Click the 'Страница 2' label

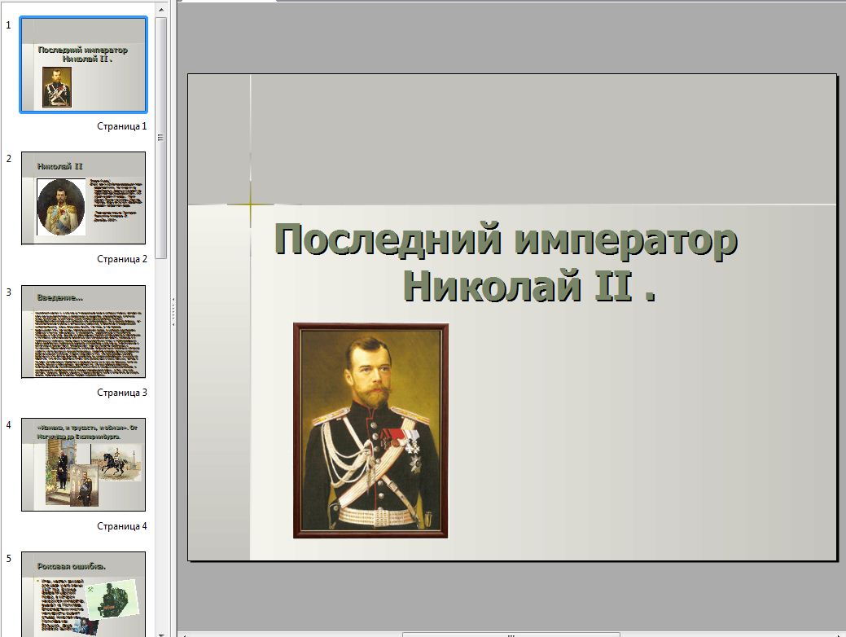(121, 259)
